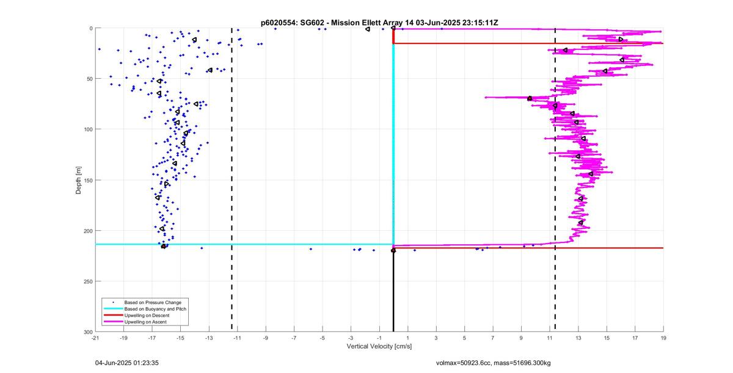Click the timestamp '04-Jun-2025 01:23:35'

[127, 363]
